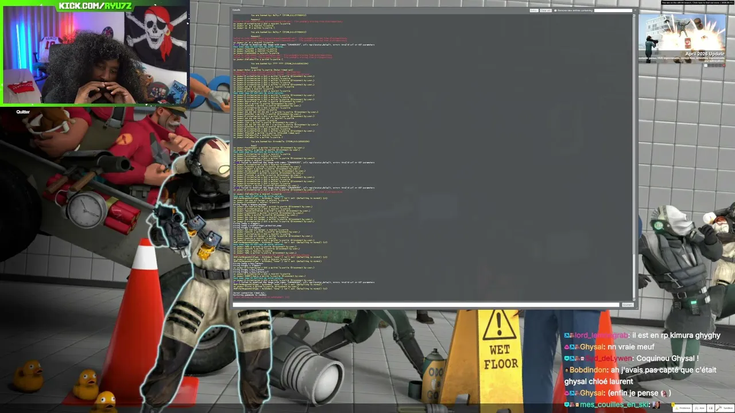The width and height of the screenshot is (735, 413).
Task: Click the Clear All console button
Action: tap(546, 10)
